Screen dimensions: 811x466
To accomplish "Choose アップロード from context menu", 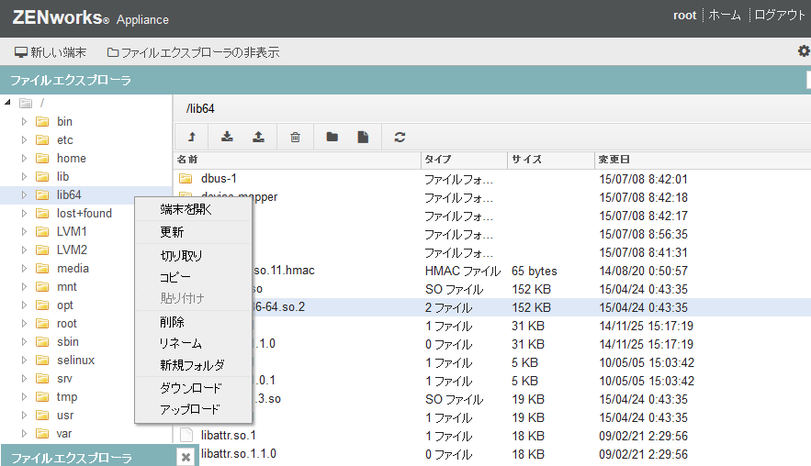I will 193,409.
